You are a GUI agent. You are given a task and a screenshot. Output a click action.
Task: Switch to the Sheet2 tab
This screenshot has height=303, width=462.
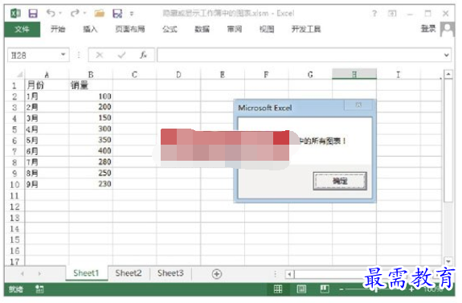(x=129, y=273)
